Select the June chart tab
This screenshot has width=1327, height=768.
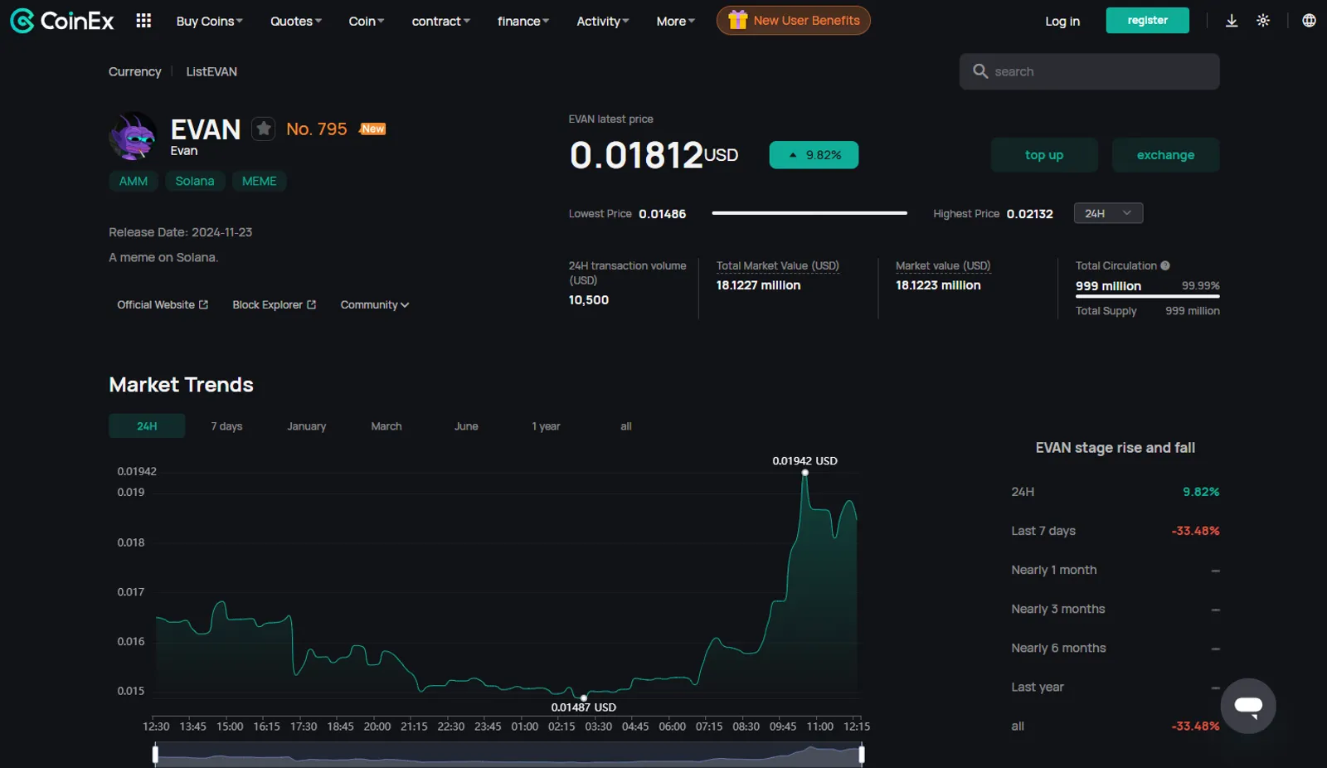[x=466, y=425]
